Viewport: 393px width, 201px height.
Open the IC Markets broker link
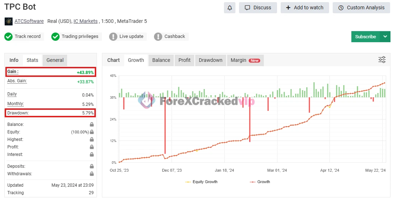[85, 21]
